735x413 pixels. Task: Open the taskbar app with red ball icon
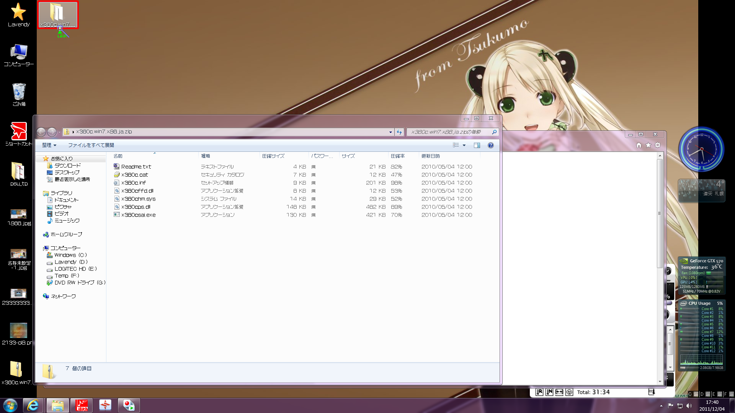click(x=129, y=405)
